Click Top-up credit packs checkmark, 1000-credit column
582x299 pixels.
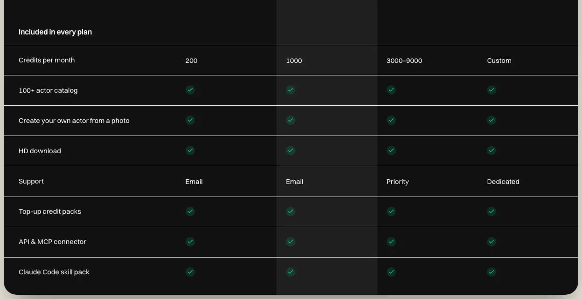pos(291,211)
